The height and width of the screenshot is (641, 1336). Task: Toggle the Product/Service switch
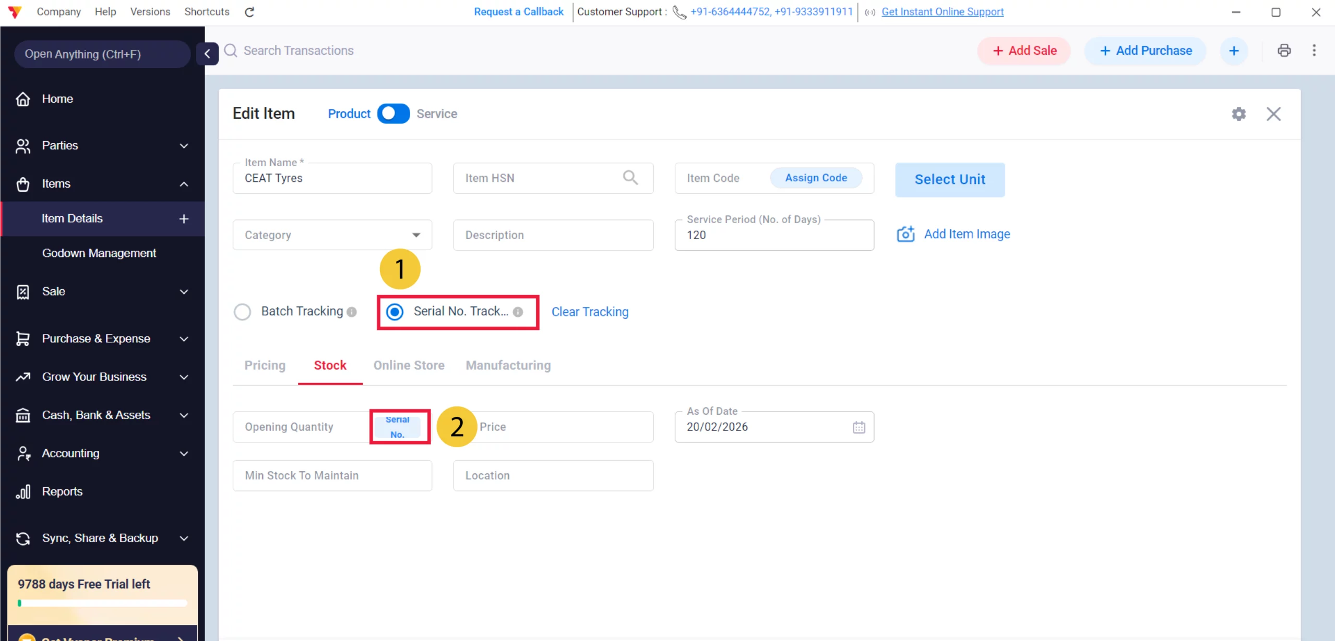393,114
